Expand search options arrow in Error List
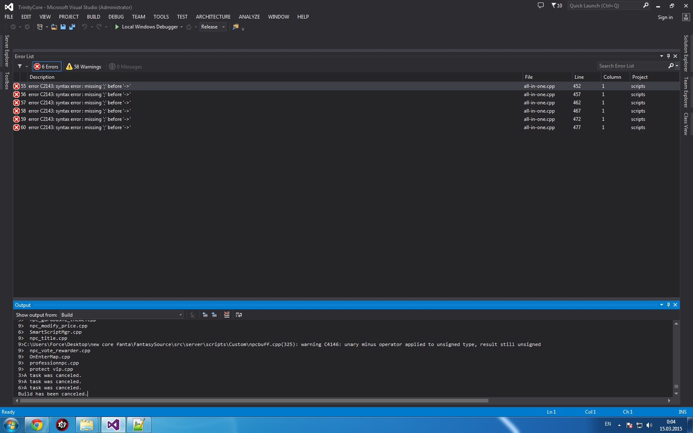Image resolution: width=693 pixels, height=433 pixels. point(677,66)
